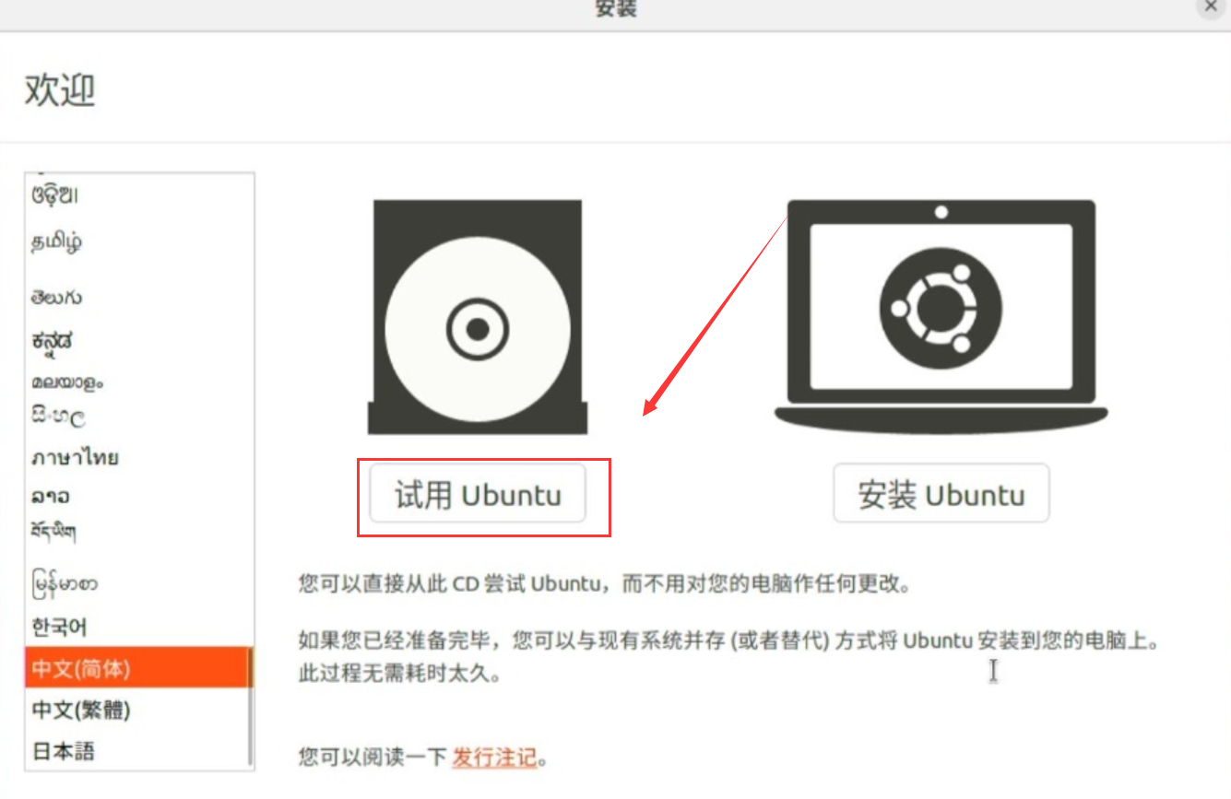Select Tibetan language option in list
This screenshot has height=799, width=1231.
(138, 533)
